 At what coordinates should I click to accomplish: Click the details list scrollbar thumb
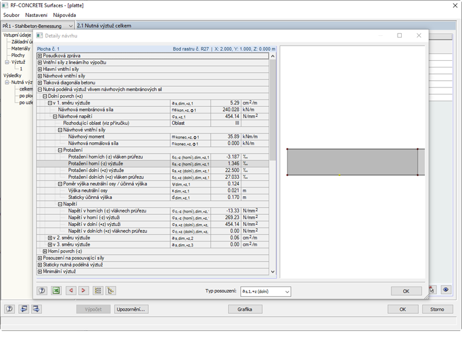point(272,110)
